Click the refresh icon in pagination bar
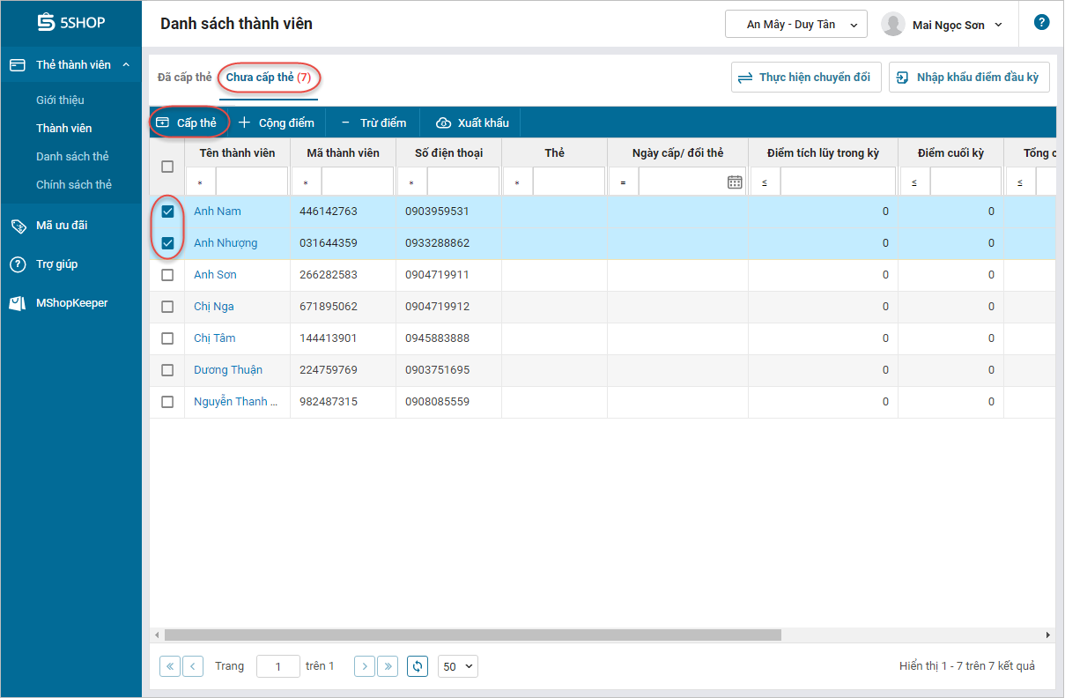Viewport: 1065px width, 698px height. [418, 666]
